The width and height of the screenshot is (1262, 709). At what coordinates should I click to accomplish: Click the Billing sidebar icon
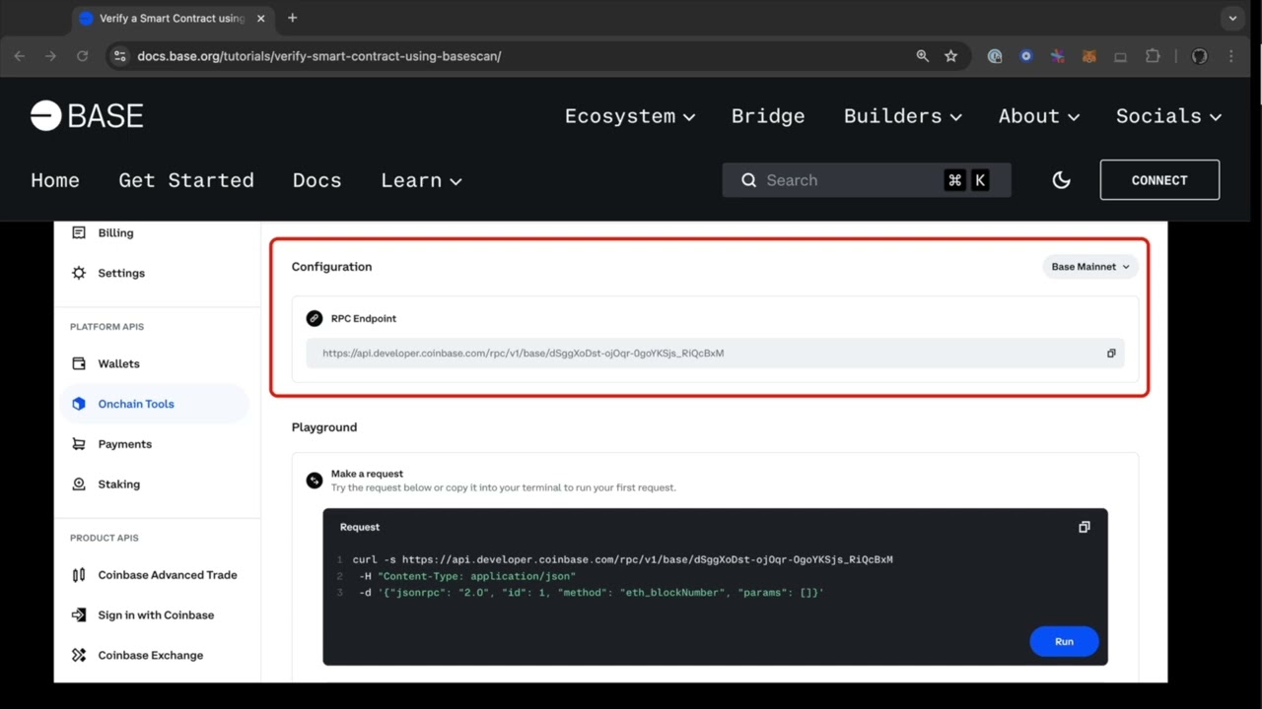point(79,233)
